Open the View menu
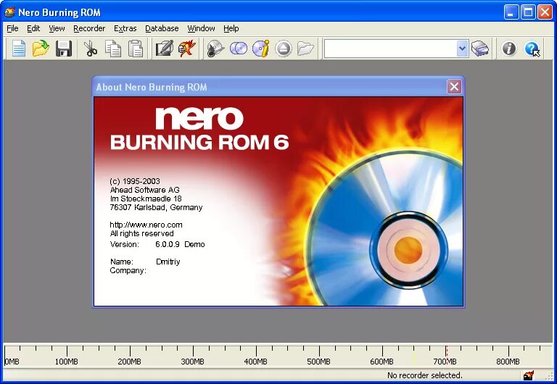Screen dimensions: 557x384 (x=57, y=28)
